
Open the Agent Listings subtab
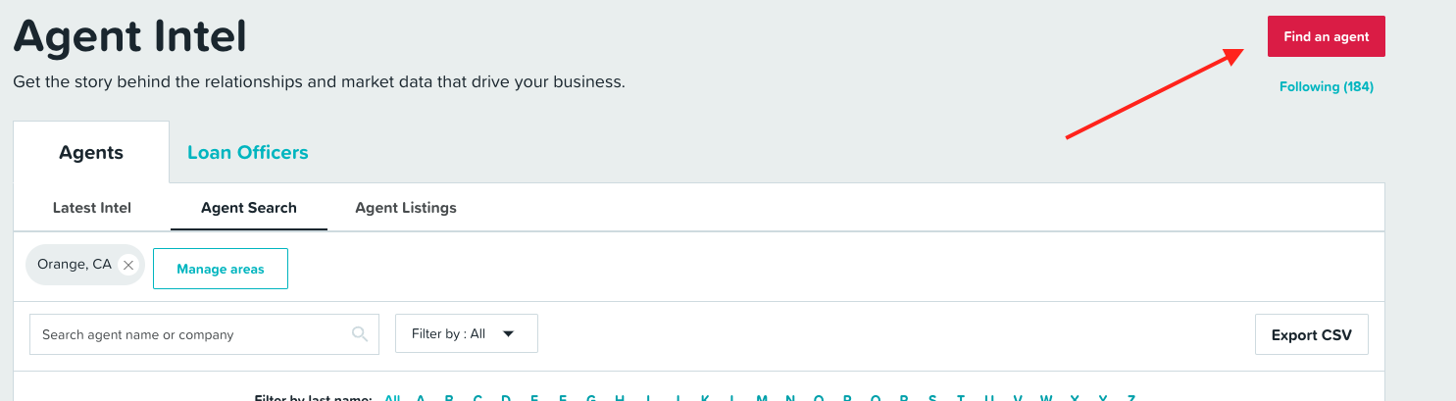point(406,208)
